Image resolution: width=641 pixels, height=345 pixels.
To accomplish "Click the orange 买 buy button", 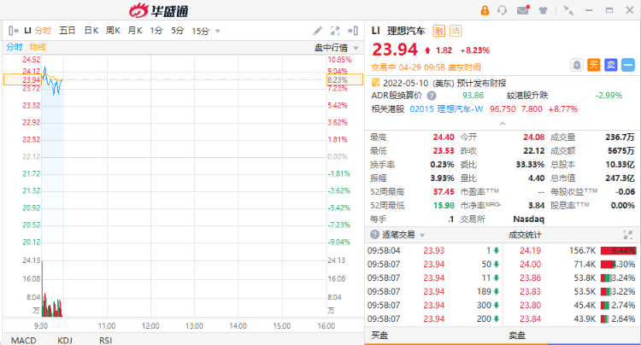I will click(594, 64).
